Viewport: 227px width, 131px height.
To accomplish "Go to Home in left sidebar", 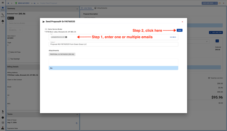I will (3, 8).
